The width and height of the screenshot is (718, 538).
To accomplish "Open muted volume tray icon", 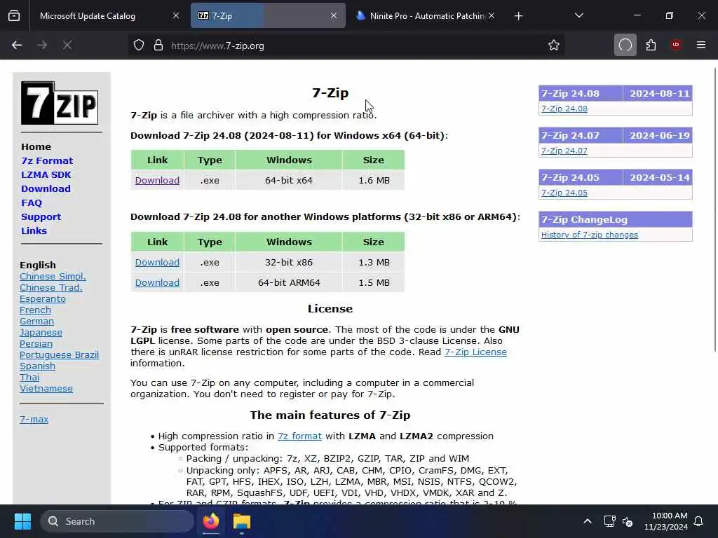I will [x=628, y=521].
